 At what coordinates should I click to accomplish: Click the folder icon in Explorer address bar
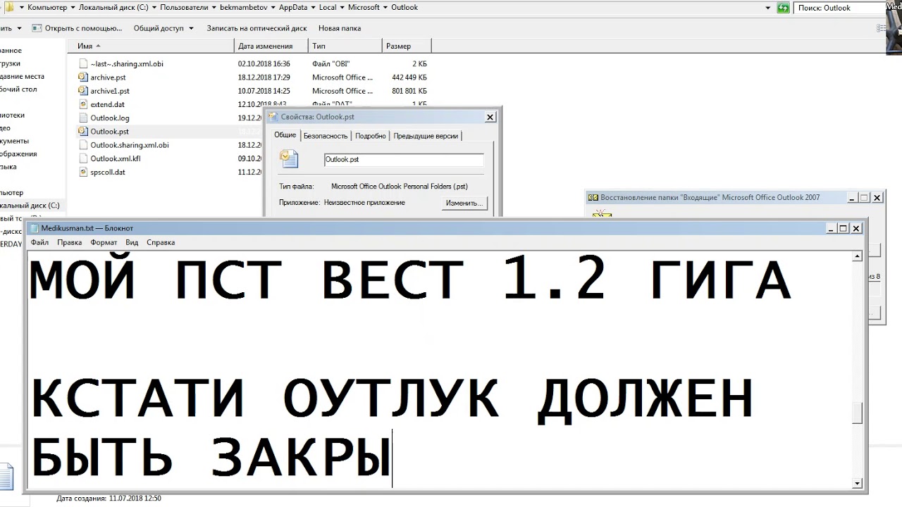click(9, 7)
